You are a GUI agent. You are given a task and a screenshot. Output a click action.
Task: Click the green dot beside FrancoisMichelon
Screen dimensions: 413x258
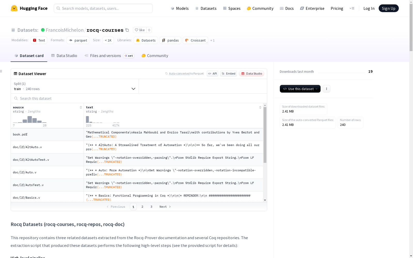(43, 30)
